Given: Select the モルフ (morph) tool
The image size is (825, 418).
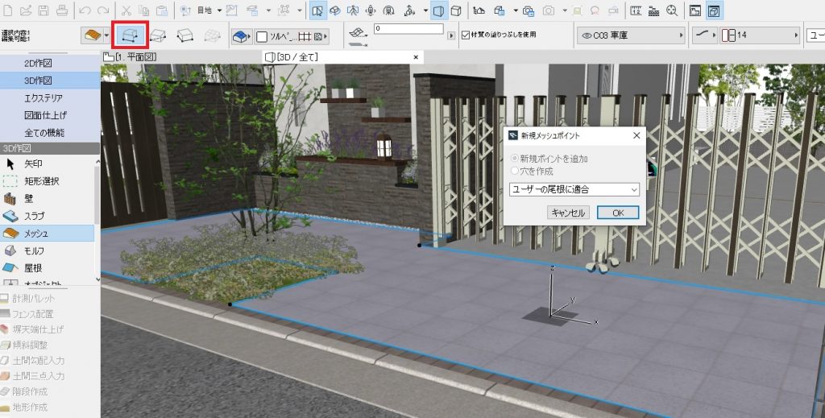Looking at the screenshot, I should [x=34, y=250].
